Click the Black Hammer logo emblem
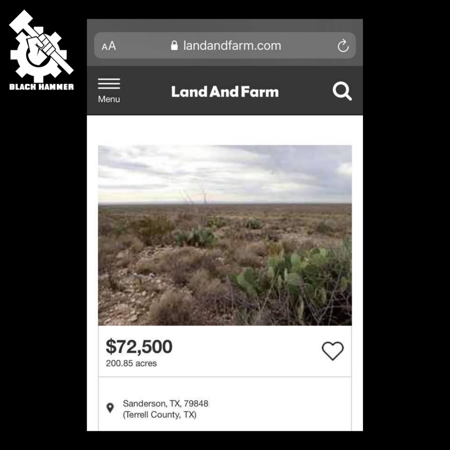450x450 pixels. (42, 46)
